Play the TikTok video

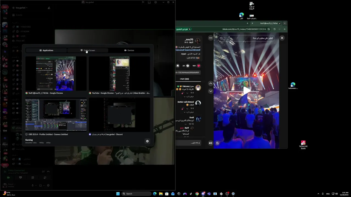pos(246,91)
